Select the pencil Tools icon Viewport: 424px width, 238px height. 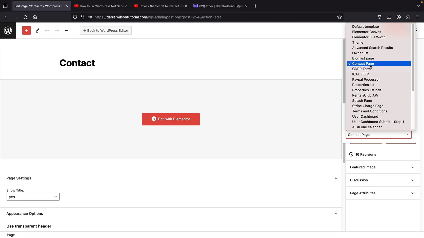(x=38, y=30)
